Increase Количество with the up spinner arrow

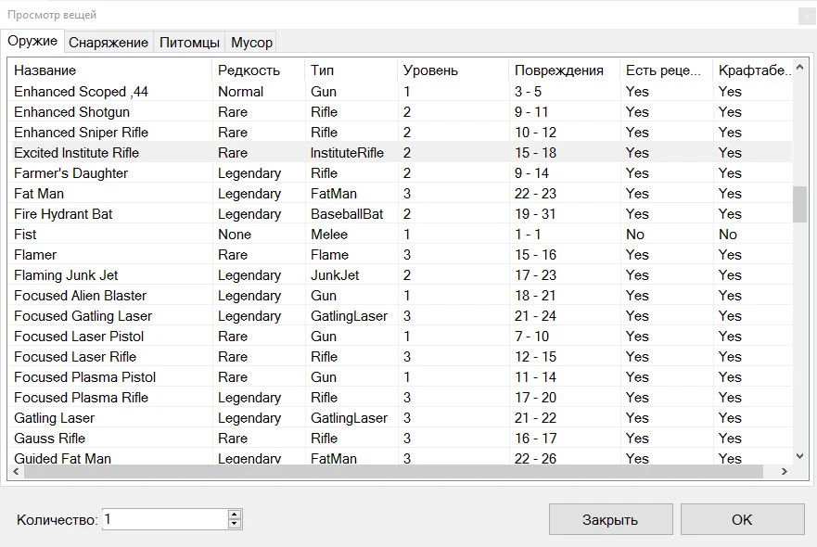coord(235,515)
